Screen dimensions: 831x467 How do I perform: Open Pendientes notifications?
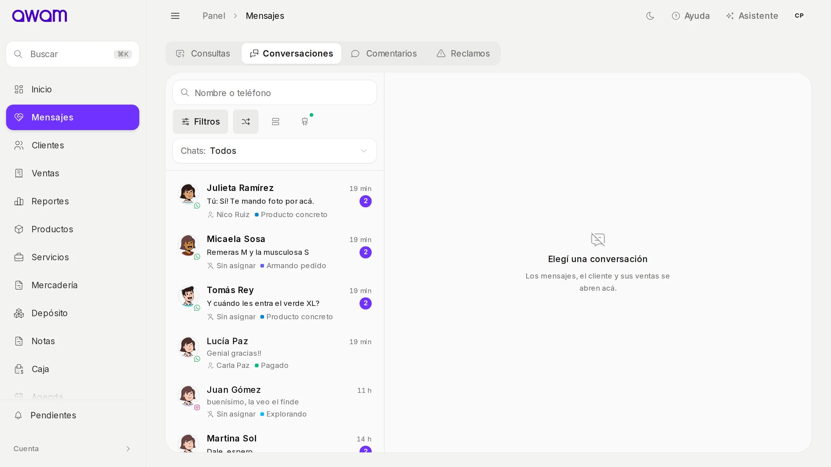[73, 415]
